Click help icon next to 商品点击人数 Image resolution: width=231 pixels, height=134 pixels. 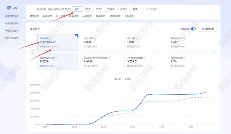(x=184, y=38)
